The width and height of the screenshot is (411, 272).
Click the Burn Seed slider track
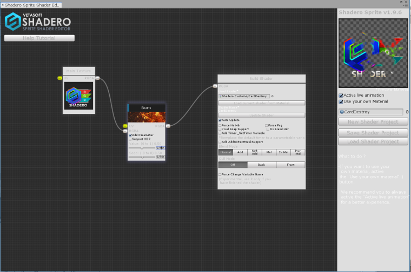(142, 157)
